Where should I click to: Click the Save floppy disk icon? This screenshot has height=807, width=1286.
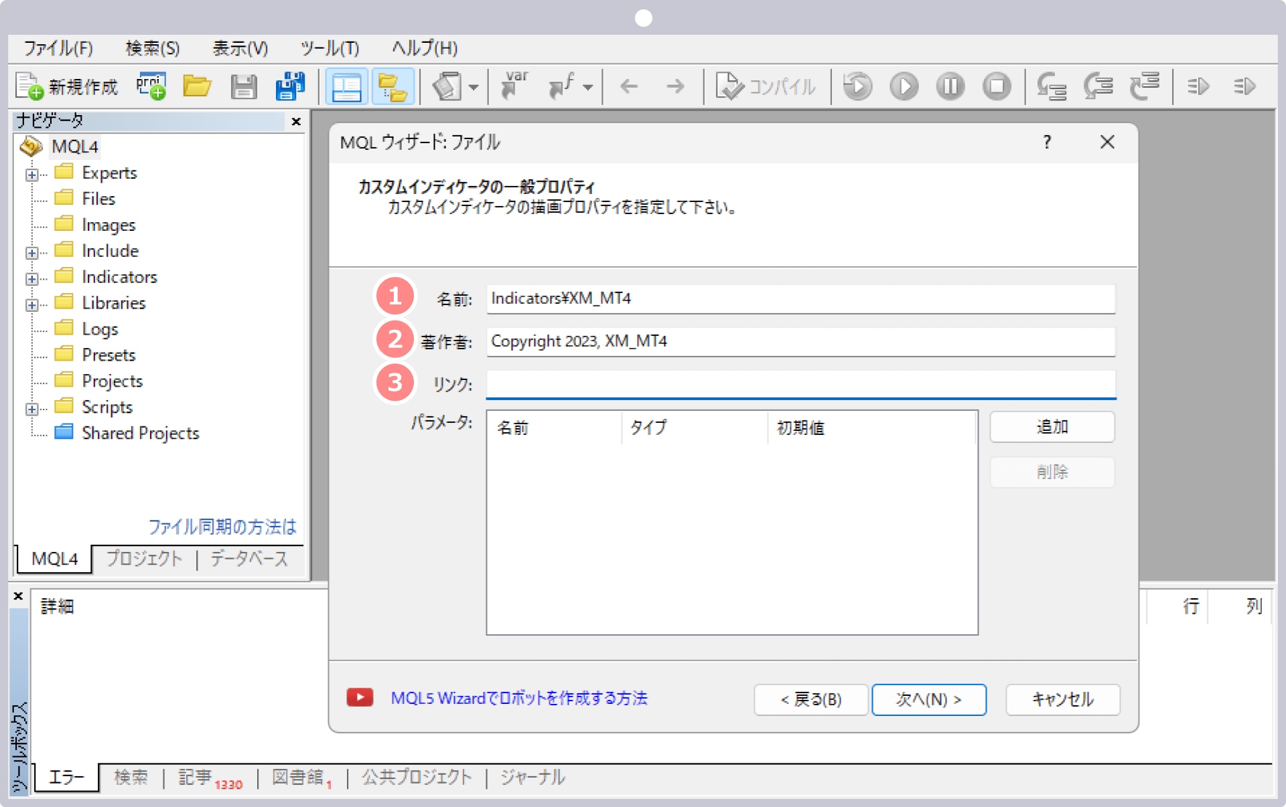pos(244,86)
